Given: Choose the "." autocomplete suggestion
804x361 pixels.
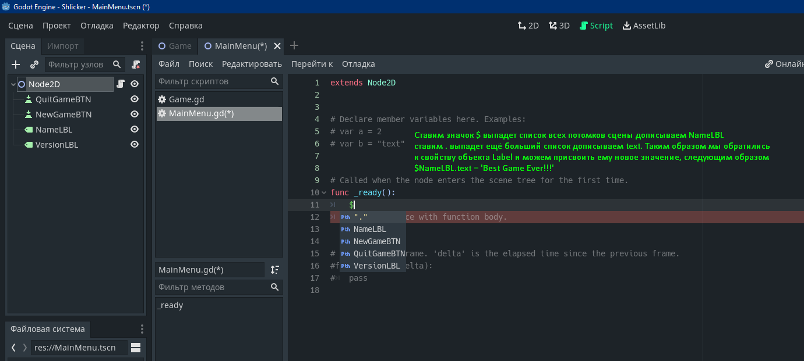Looking at the screenshot, I should [373, 217].
